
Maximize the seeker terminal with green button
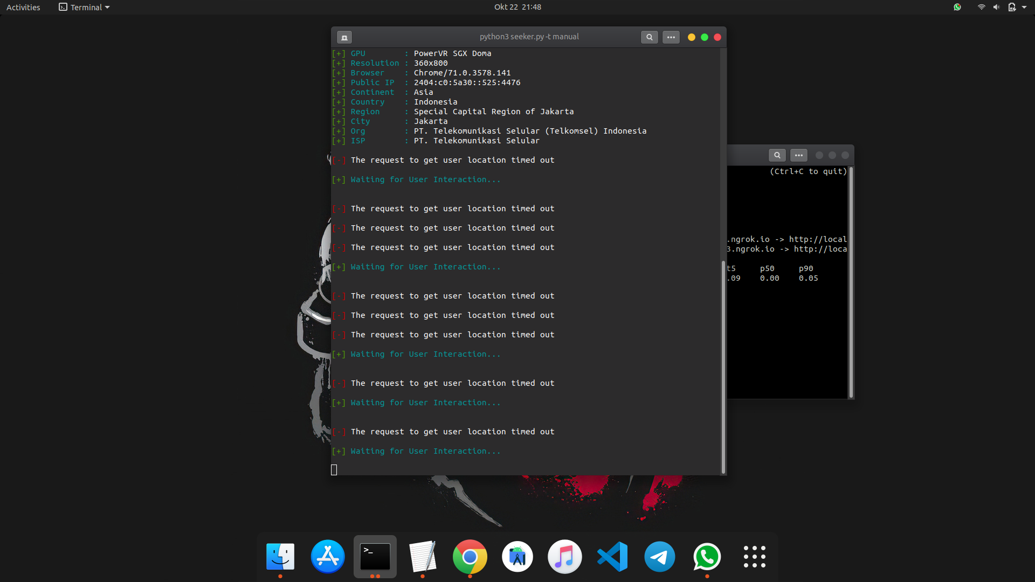[705, 37]
